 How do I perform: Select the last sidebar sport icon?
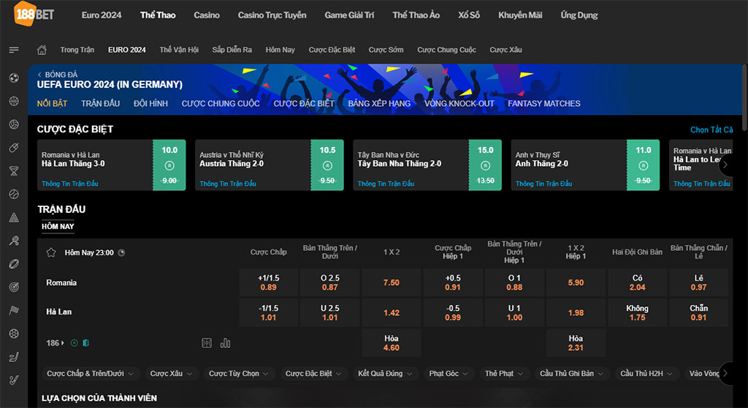[14, 380]
